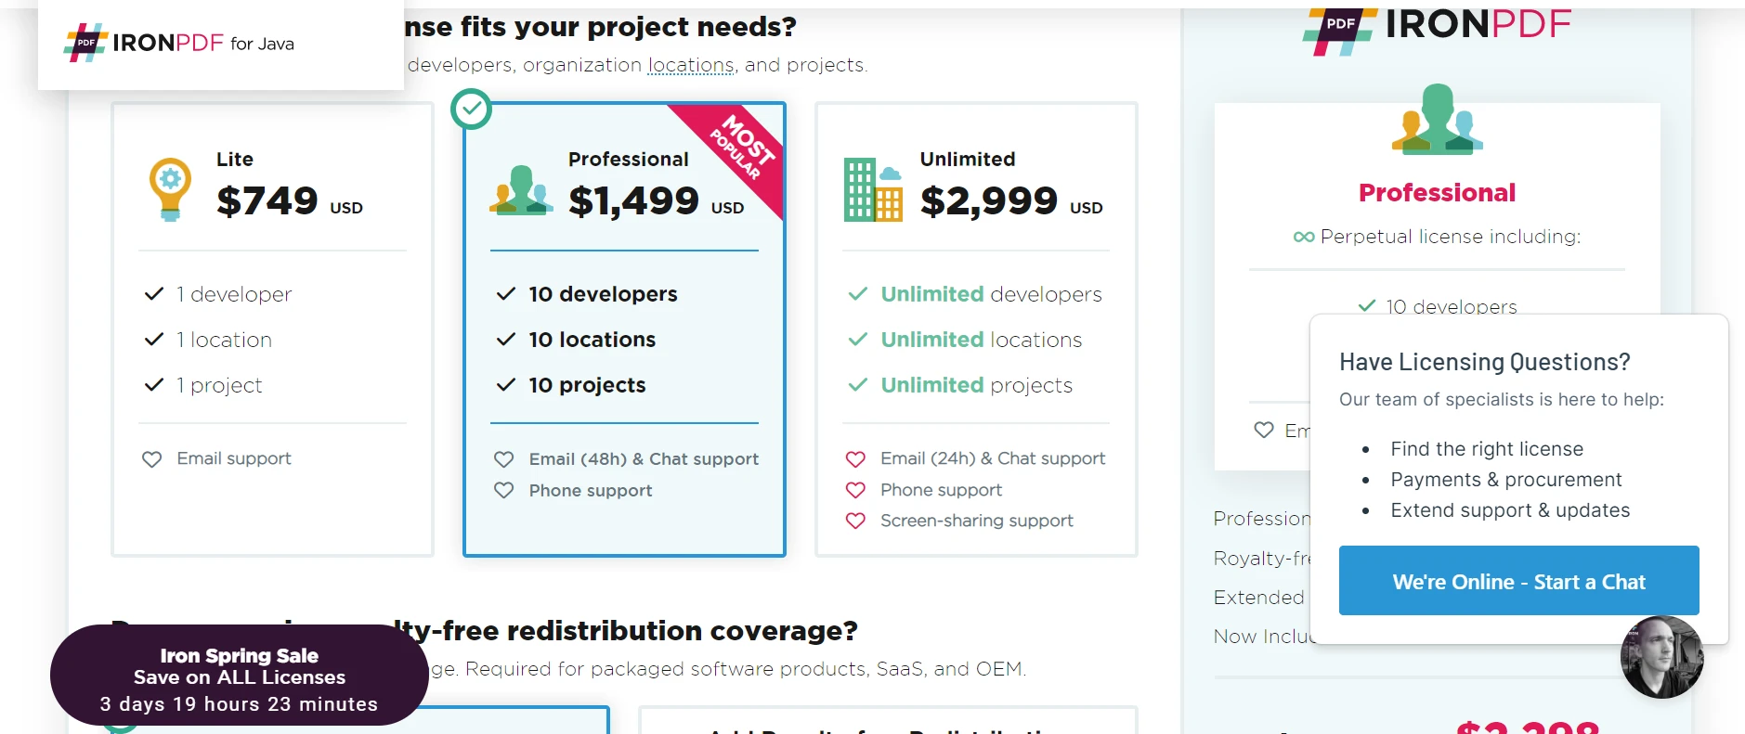This screenshot has height=734, width=1745.
Task: Click the heart icon in the right summary panel
Action: 1264,430
